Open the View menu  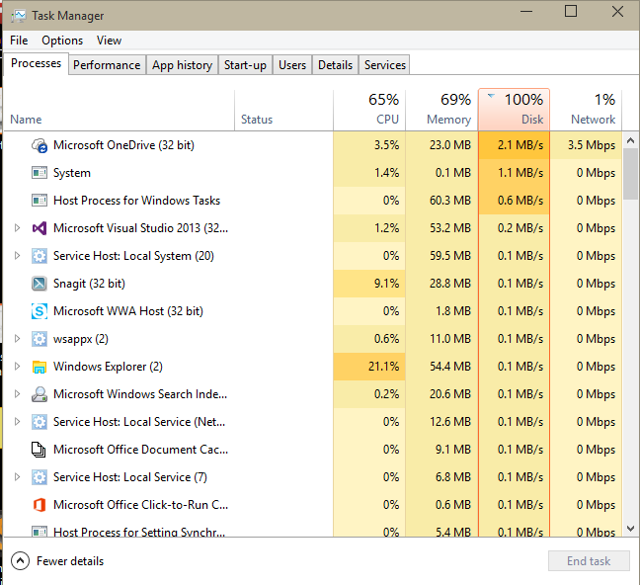pyautogui.click(x=109, y=41)
